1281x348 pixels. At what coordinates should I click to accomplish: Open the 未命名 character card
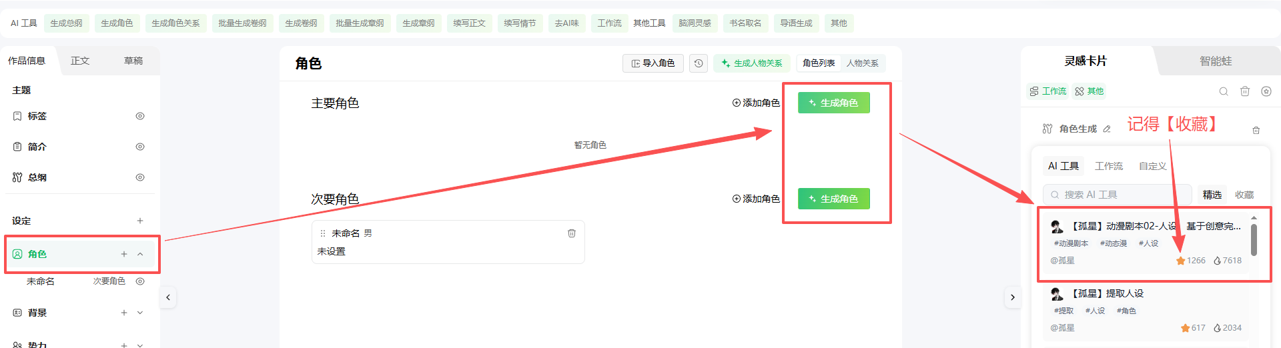[448, 242]
